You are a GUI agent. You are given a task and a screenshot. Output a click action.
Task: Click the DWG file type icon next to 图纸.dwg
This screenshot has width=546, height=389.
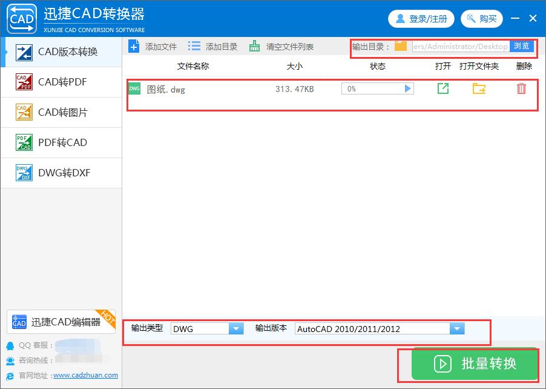(x=134, y=88)
